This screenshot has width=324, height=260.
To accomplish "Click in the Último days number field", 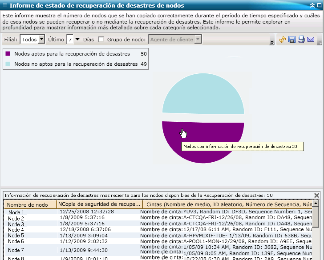I will coord(70,40).
